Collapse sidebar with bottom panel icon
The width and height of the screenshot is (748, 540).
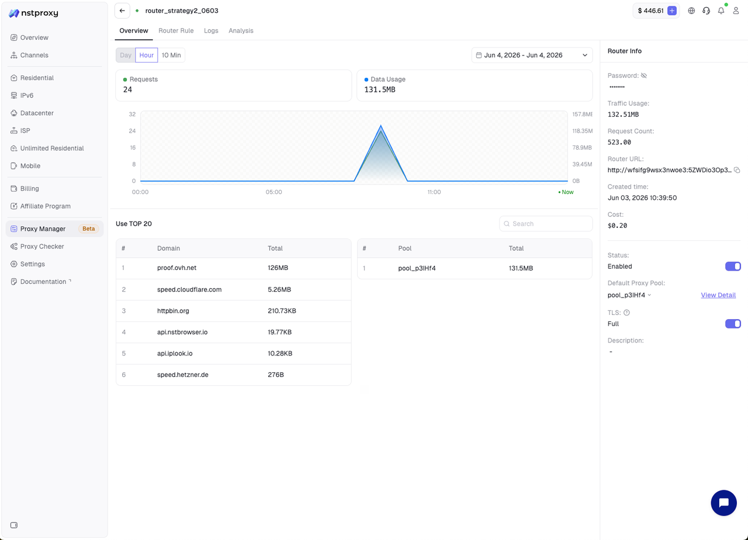click(14, 525)
